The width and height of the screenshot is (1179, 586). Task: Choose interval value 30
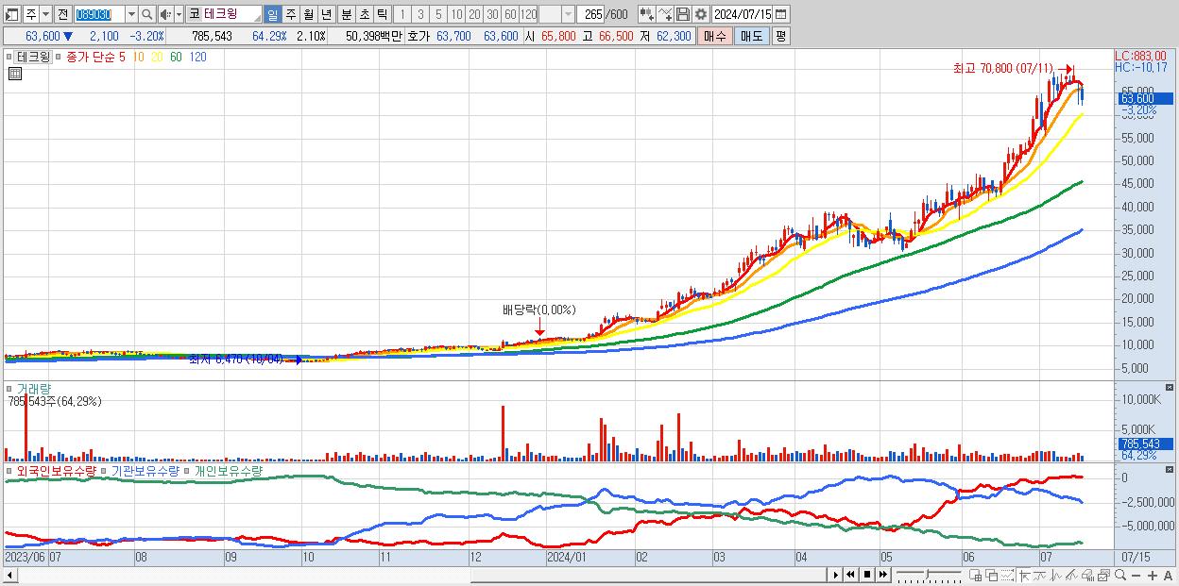pos(492,14)
